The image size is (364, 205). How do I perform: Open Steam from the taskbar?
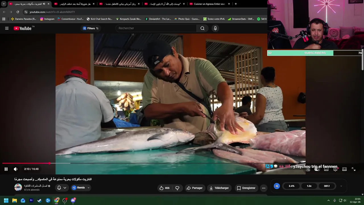click(40, 200)
